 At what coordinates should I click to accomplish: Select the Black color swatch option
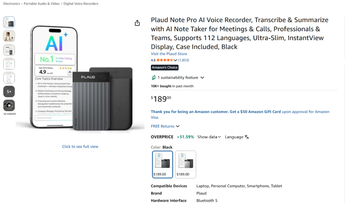[x=162, y=164]
